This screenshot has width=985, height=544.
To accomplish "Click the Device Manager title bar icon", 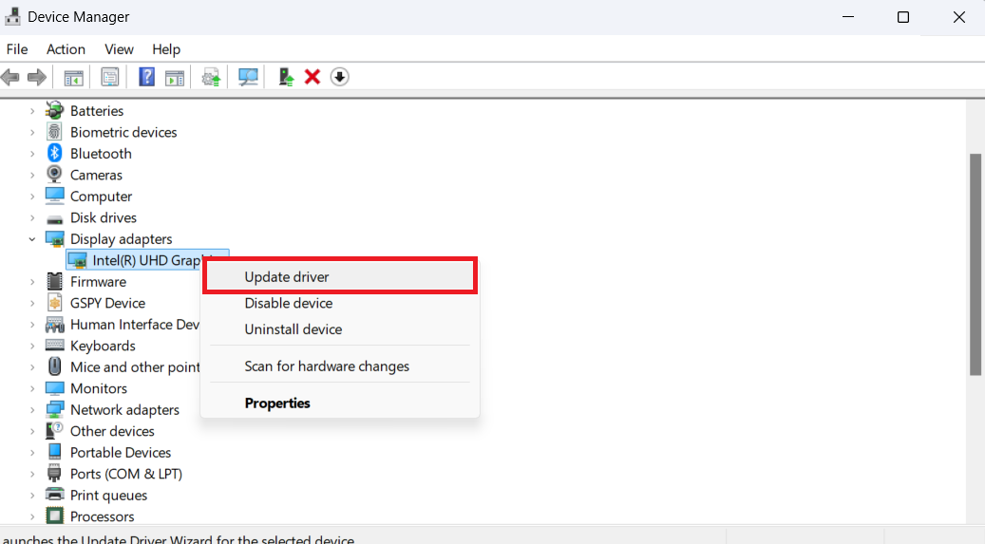I will (x=12, y=16).
